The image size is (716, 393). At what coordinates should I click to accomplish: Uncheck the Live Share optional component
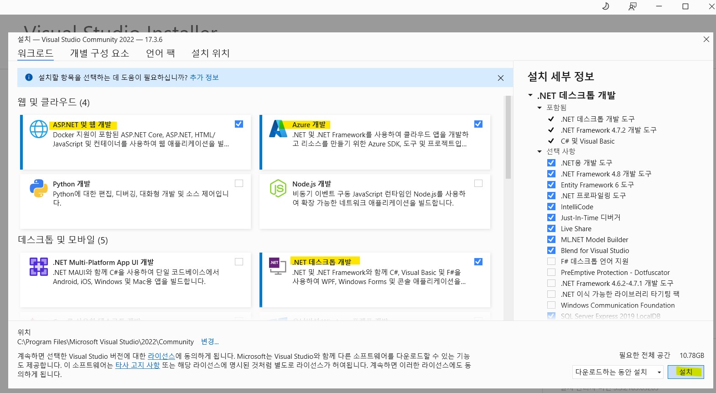coord(551,228)
